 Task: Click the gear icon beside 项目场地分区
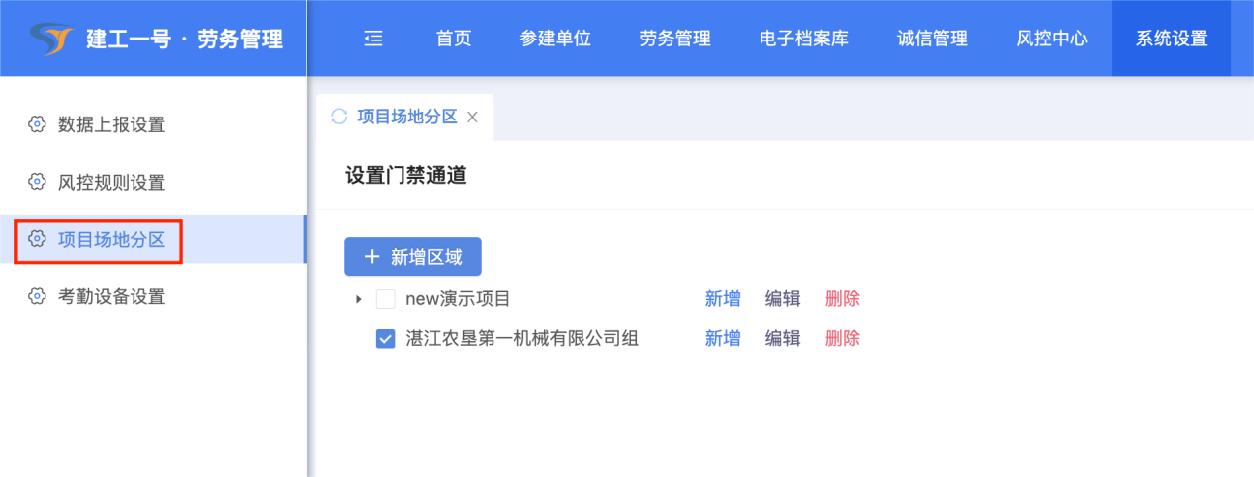(37, 239)
